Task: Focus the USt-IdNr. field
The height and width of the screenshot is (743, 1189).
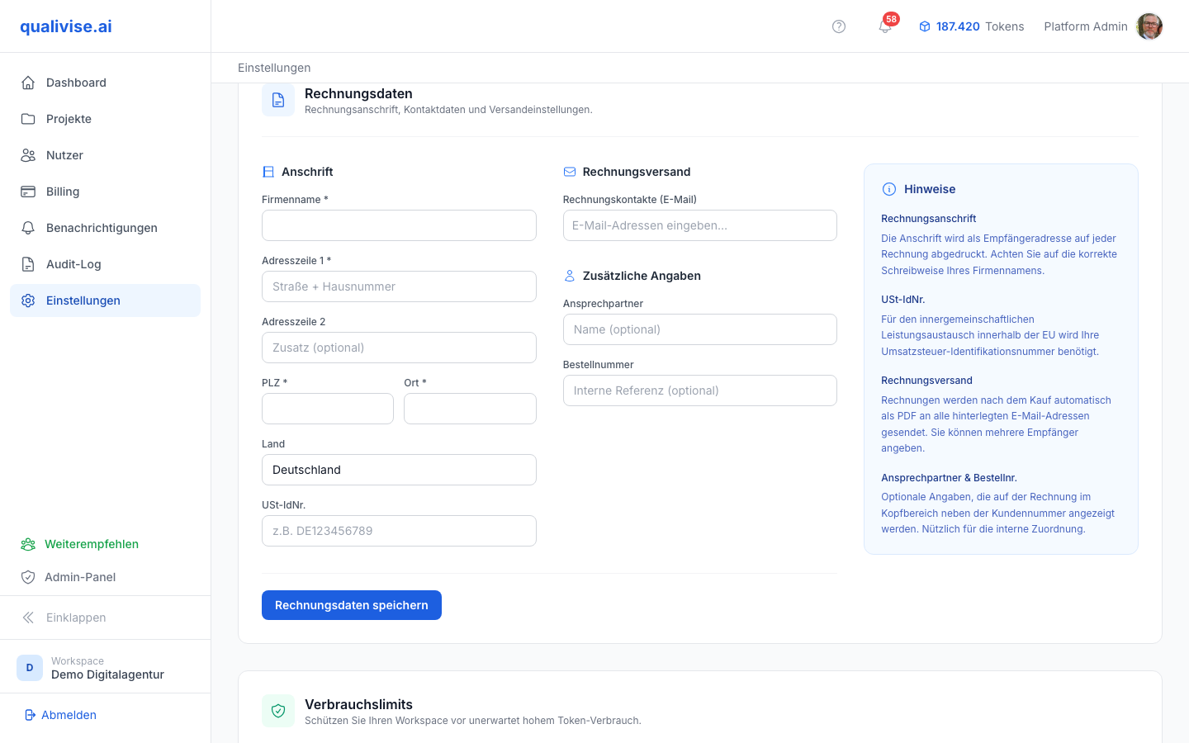Action: point(399,531)
